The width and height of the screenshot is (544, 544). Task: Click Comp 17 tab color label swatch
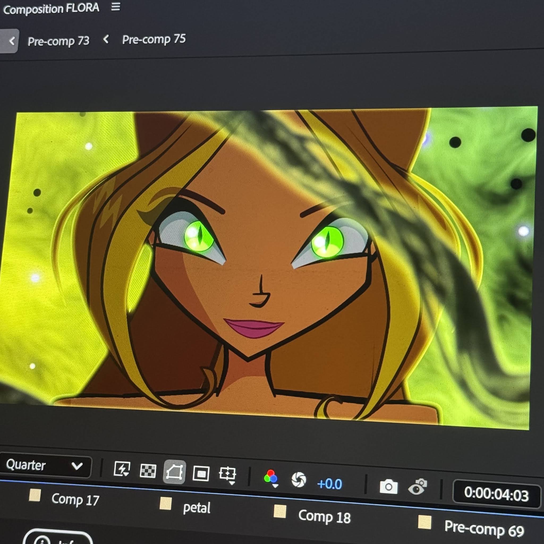point(35,496)
